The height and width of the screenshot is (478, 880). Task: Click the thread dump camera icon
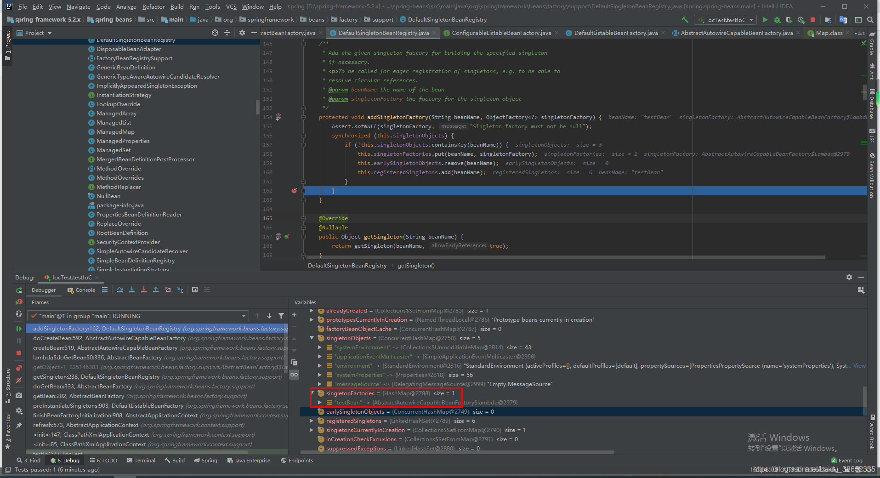click(x=19, y=395)
